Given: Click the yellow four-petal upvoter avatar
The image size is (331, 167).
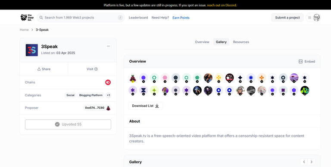Looking at the screenshot, I should [219, 78].
